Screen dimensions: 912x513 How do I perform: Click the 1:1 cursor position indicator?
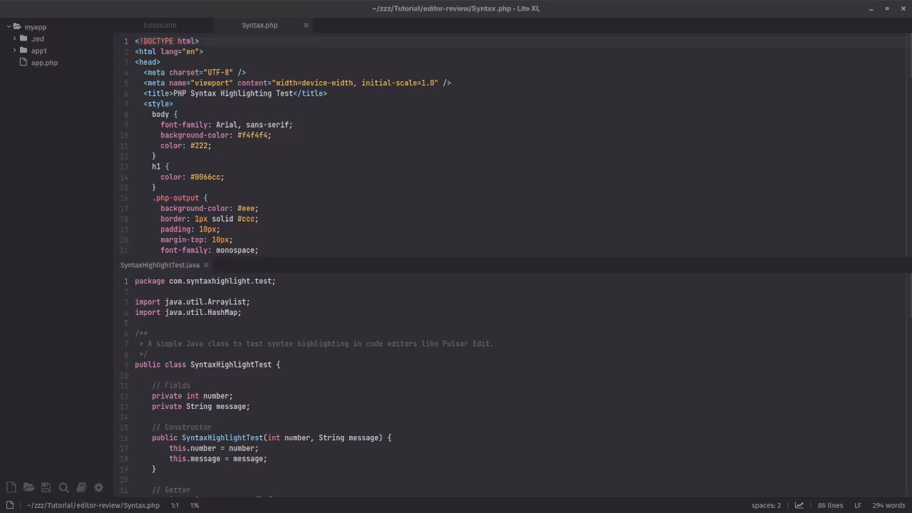[x=175, y=505]
